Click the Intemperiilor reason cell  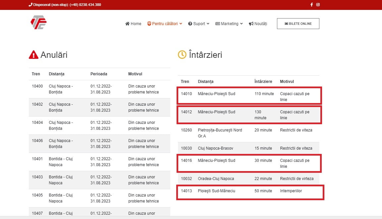[291, 191]
